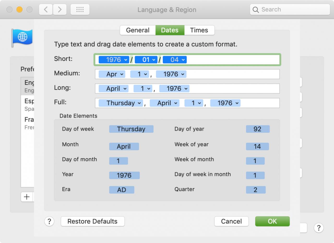Switch to the Times tab
This screenshot has height=243, width=334.
point(199,30)
